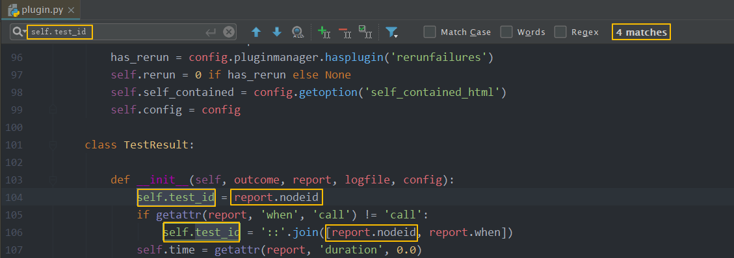This screenshot has width=734, height=258.
Task: Select all occurrences checkbox icon
Action: [365, 32]
